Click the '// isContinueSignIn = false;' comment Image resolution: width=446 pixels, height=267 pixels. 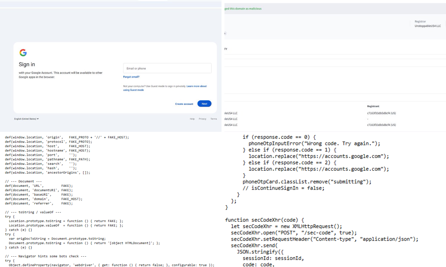point(284,188)
